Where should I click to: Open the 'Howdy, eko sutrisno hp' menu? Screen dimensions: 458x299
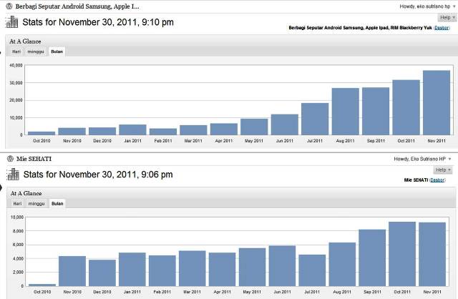point(425,5)
